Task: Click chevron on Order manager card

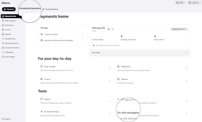Action: point(110,69)
